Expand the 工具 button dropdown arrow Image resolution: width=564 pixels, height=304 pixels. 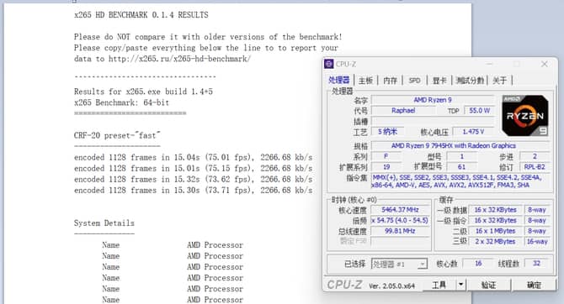click(x=460, y=285)
